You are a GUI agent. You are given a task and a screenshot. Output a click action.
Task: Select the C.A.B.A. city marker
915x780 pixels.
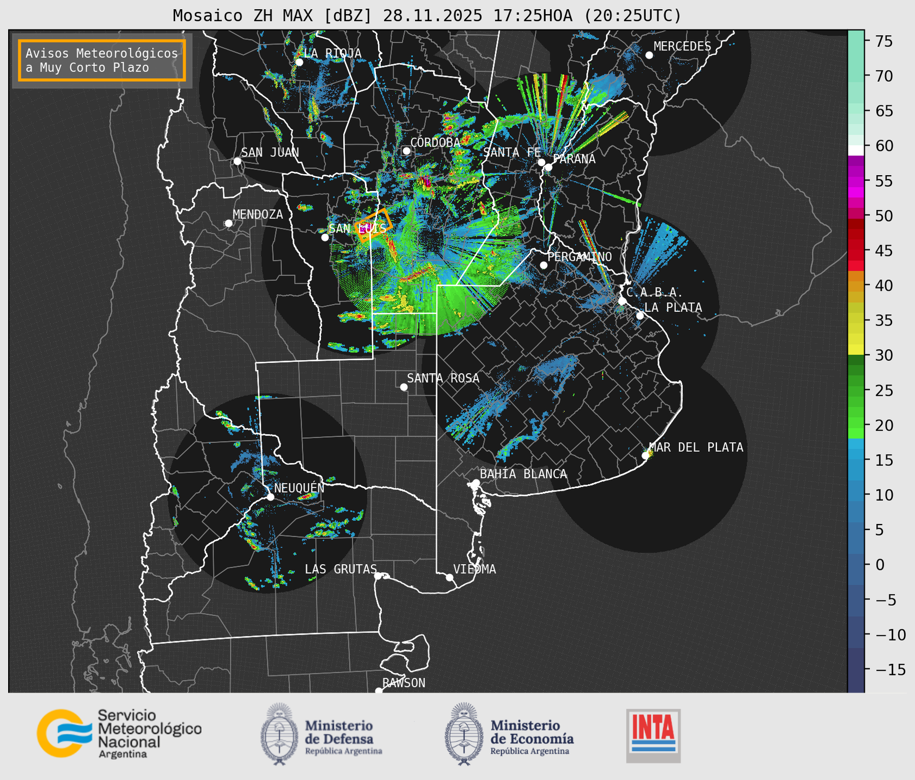pos(622,301)
